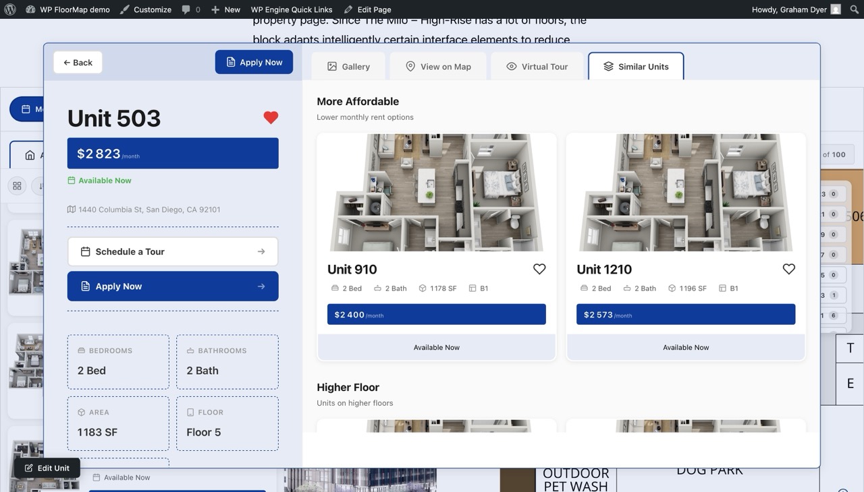The image size is (864, 492).
Task: Switch to the Similar Units tab
Action: [x=636, y=66]
